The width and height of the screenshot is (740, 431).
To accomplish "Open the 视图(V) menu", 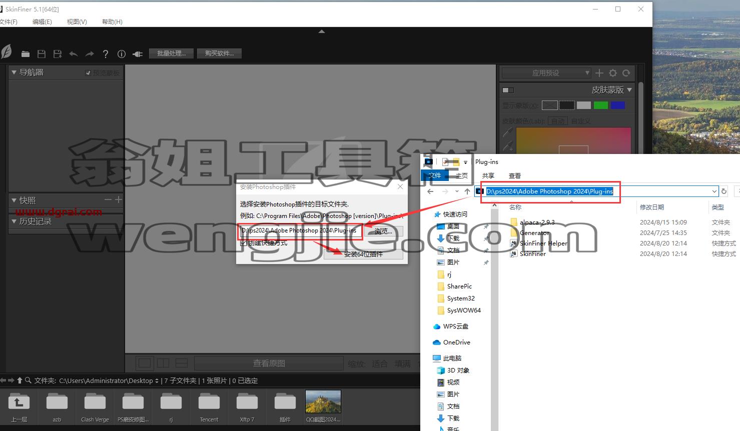I will point(77,21).
